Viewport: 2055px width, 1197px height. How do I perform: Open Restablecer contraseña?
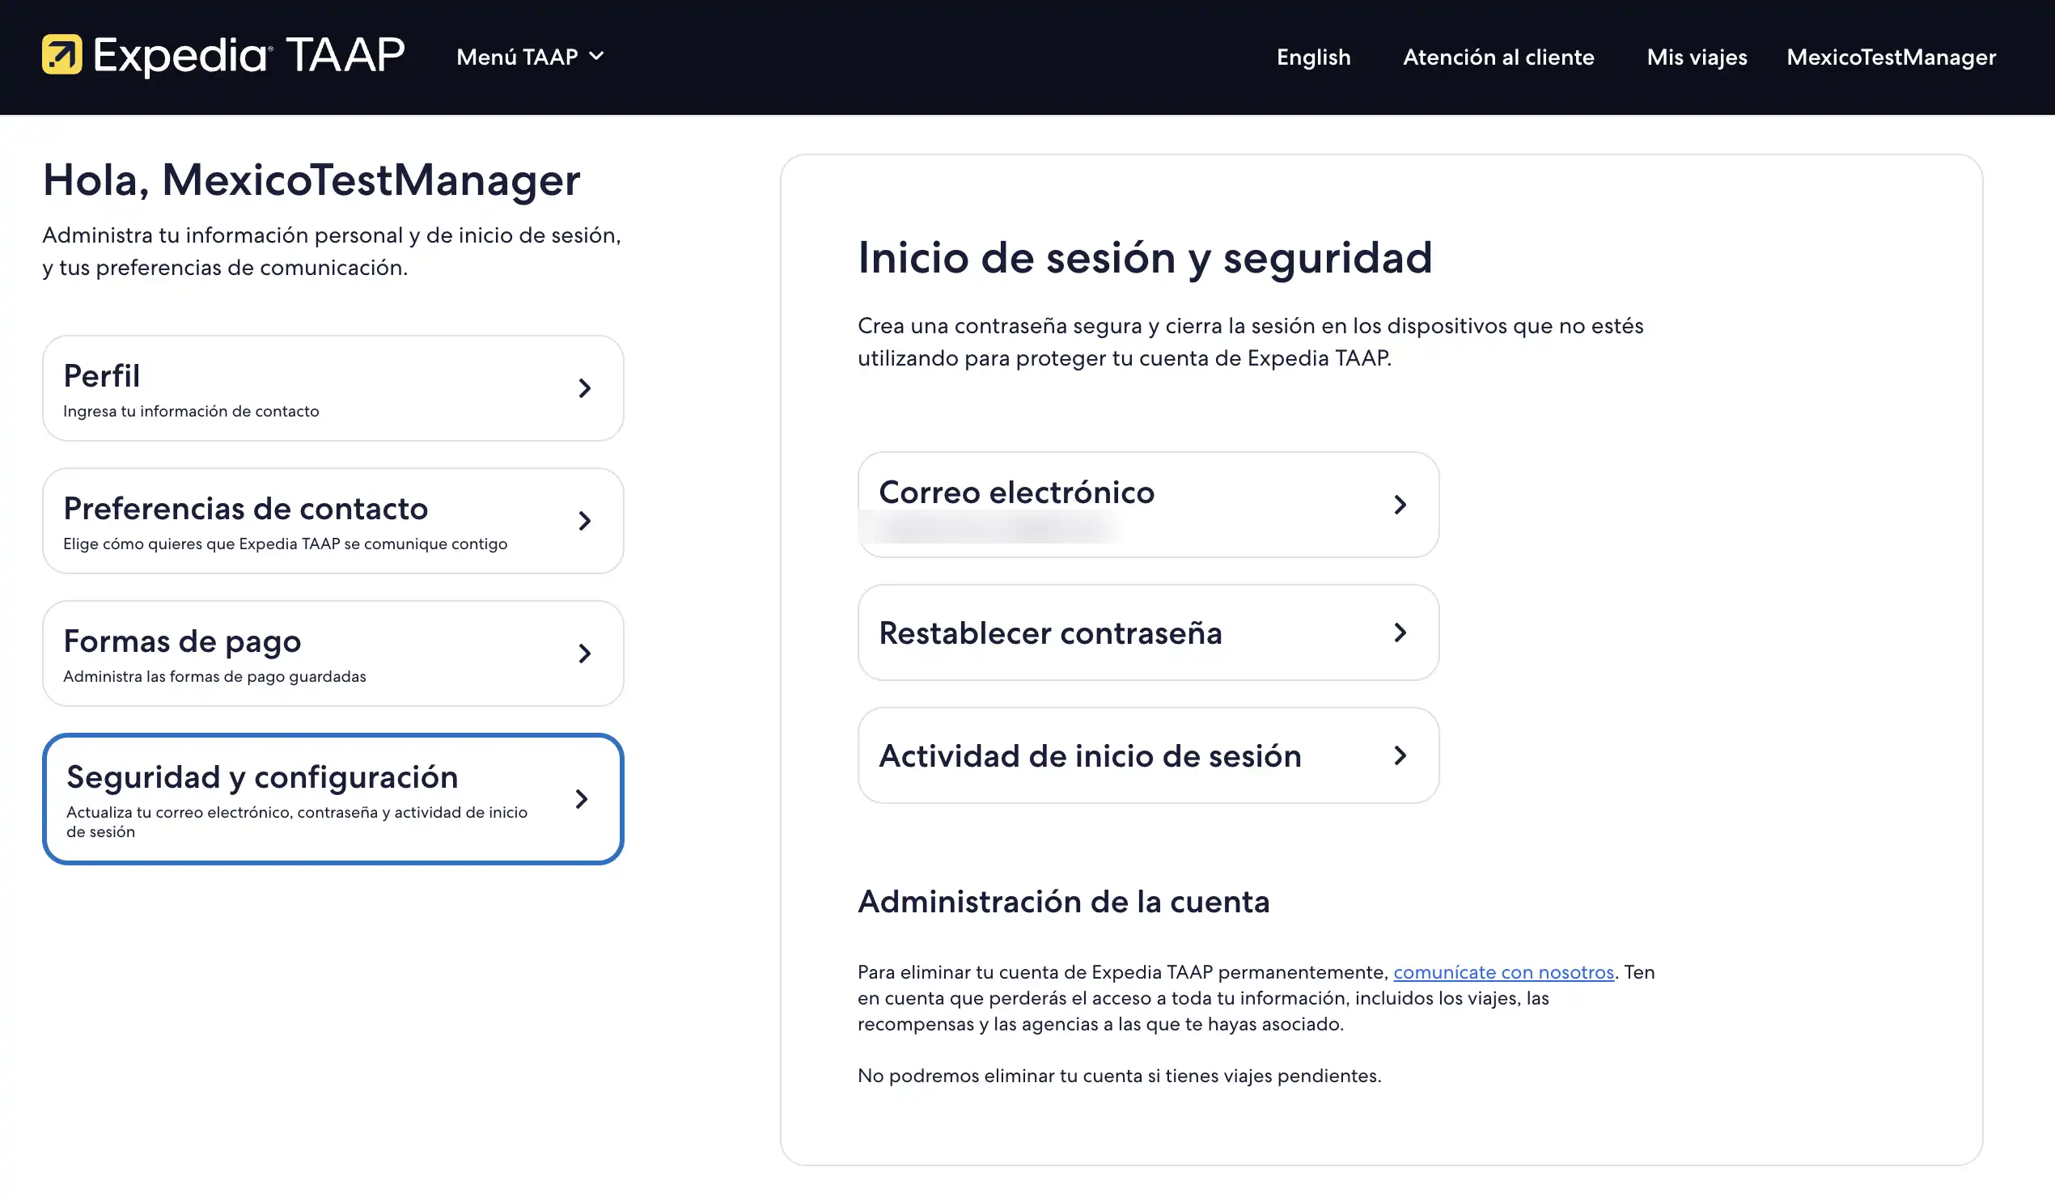tap(1148, 632)
